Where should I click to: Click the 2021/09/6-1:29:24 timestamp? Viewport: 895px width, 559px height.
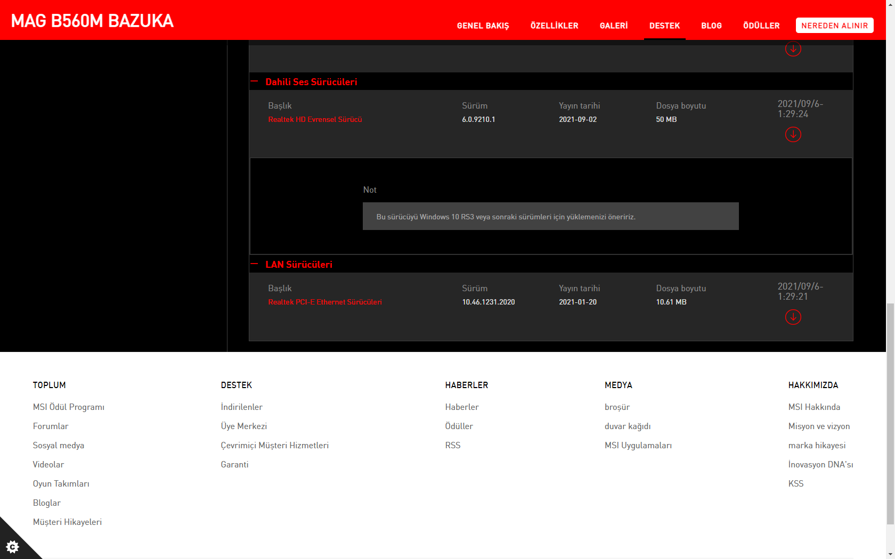800,109
